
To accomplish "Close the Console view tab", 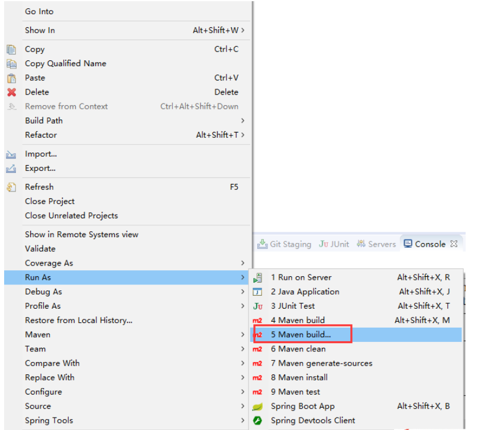I will tap(454, 244).
